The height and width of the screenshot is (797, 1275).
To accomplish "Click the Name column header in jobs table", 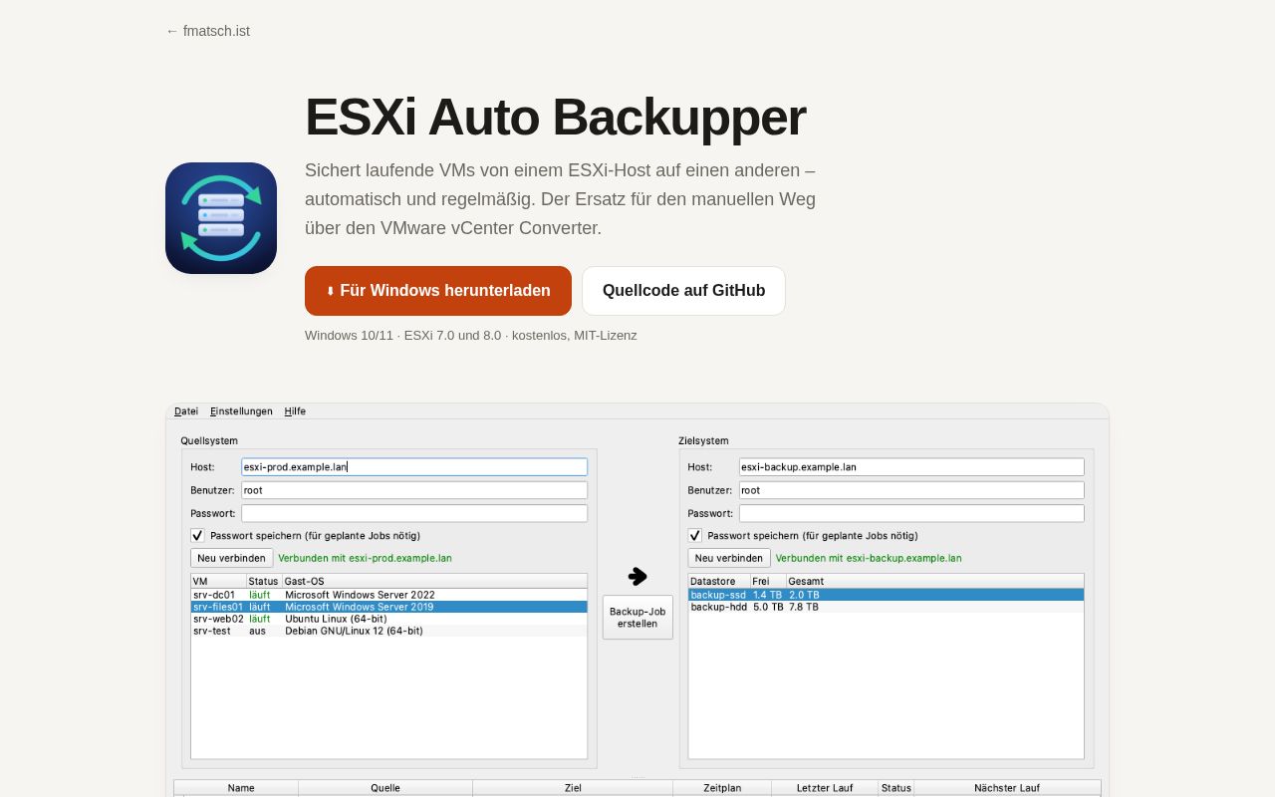I will tap(241, 788).
